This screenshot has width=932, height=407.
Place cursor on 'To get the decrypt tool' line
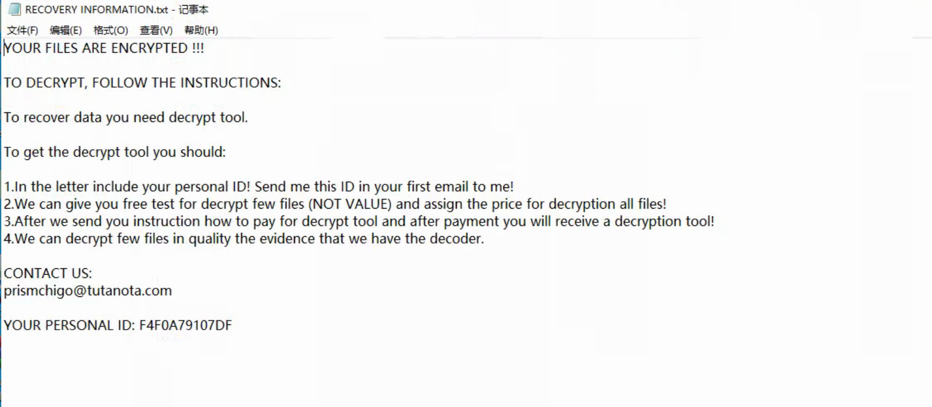(115, 152)
